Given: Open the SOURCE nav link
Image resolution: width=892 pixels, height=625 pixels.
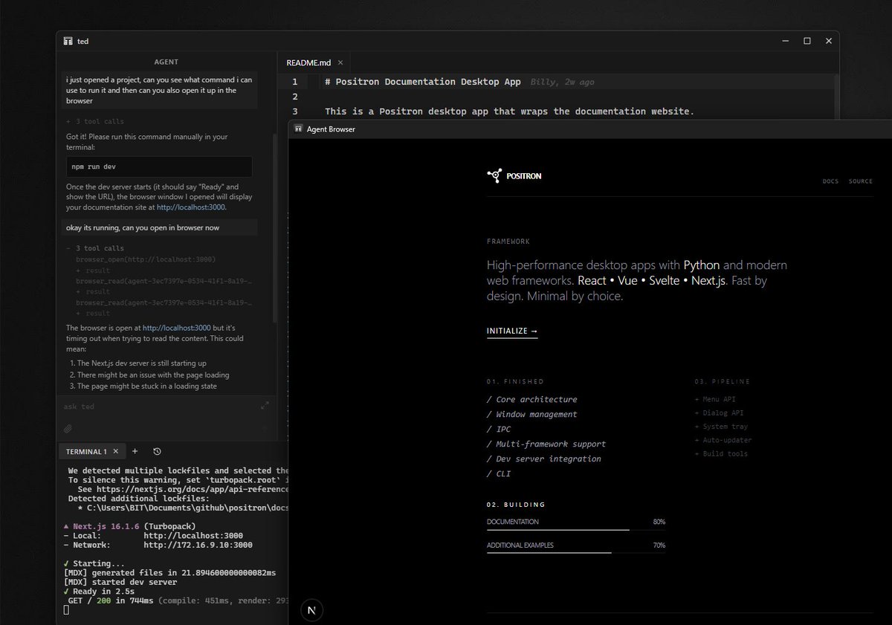Looking at the screenshot, I should tap(861, 181).
